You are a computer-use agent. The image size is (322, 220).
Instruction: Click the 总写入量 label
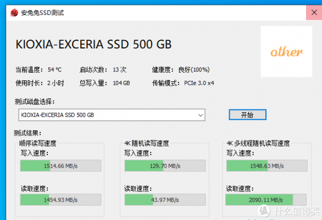pyautogui.click(x=93, y=83)
